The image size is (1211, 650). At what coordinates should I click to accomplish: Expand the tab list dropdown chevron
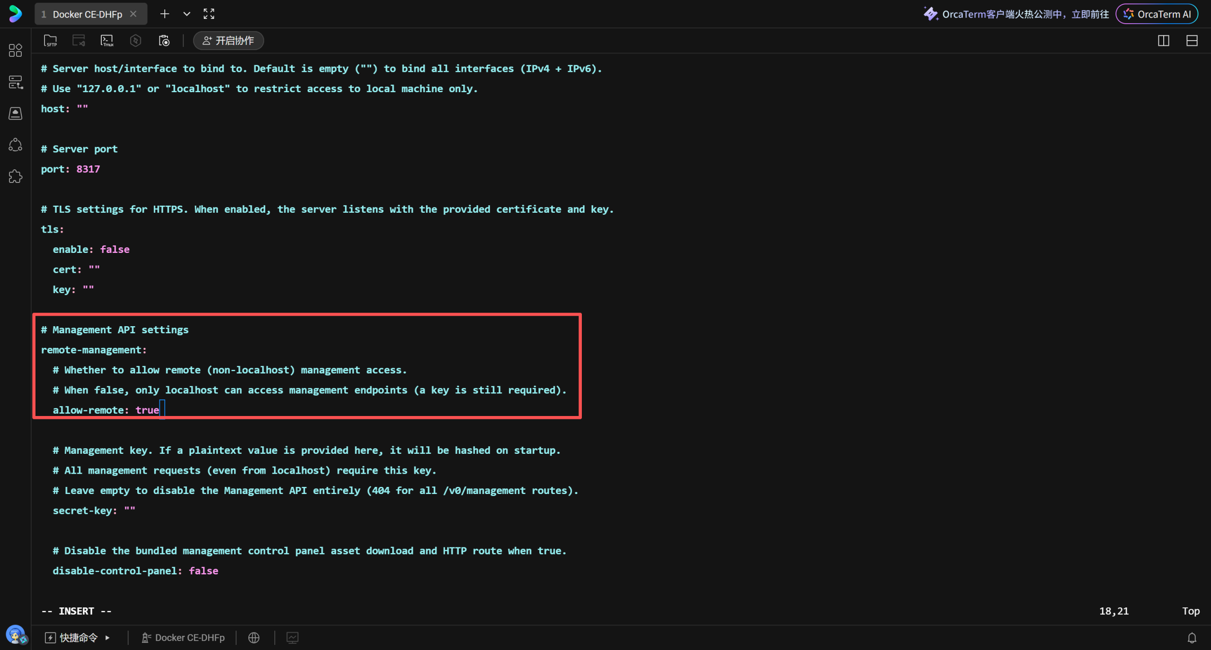point(186,14)
